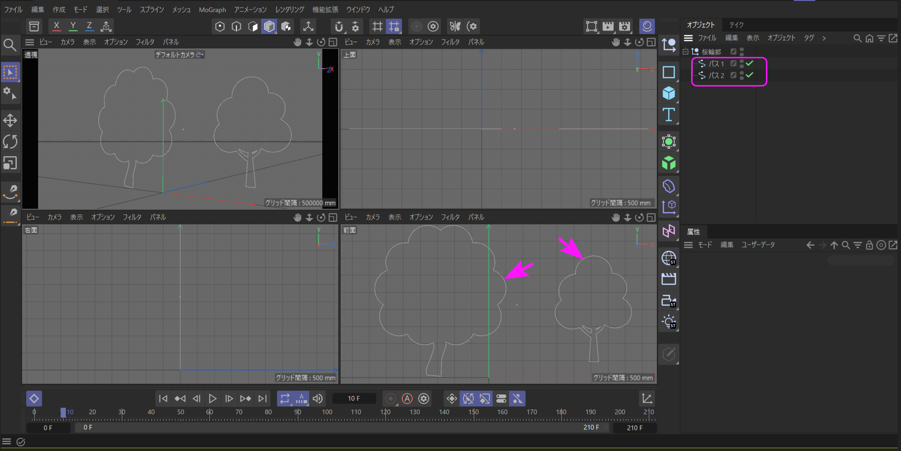Click the search icon in Object Manager
The width and height of the screenshot is (901, 451).
tap(857, 38)
